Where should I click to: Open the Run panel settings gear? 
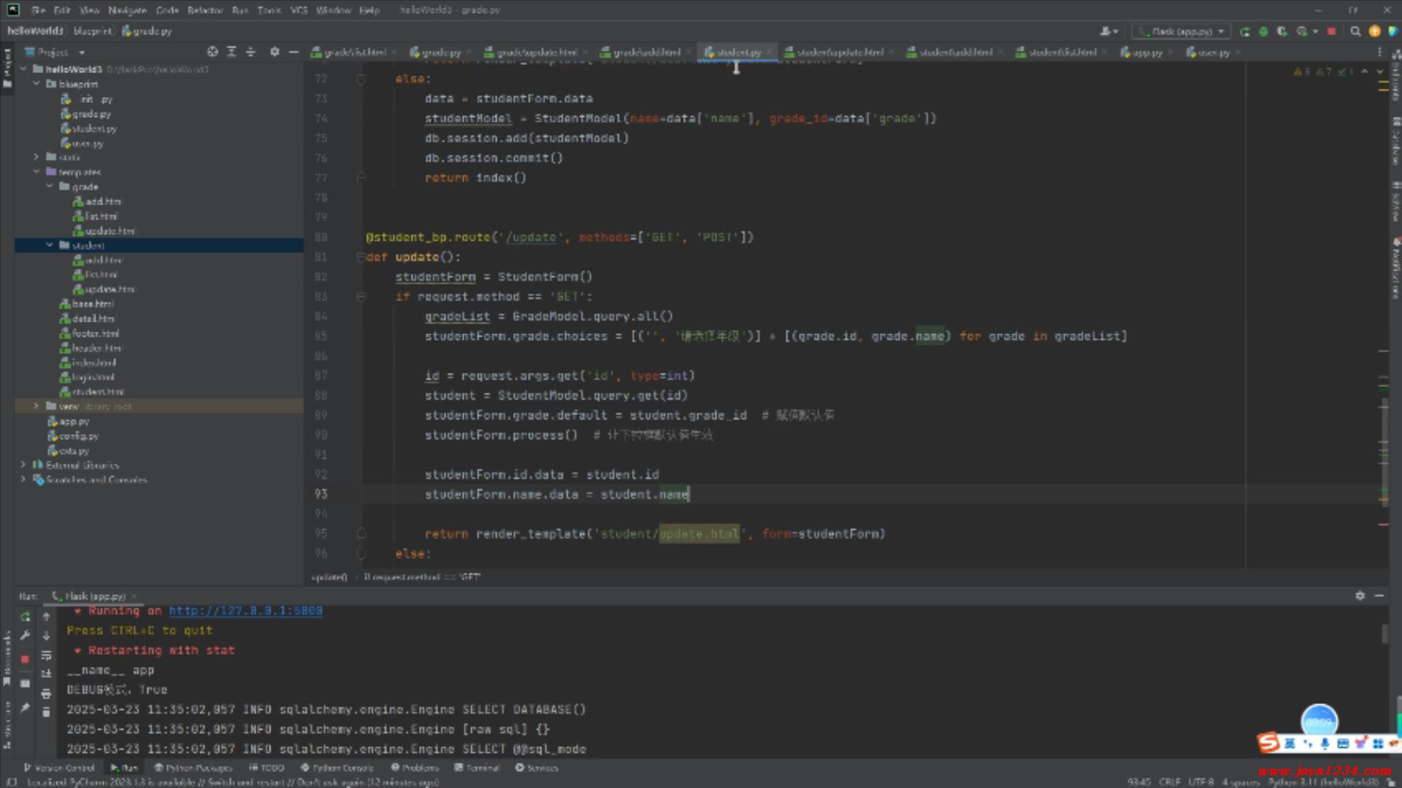(1360, 596)
